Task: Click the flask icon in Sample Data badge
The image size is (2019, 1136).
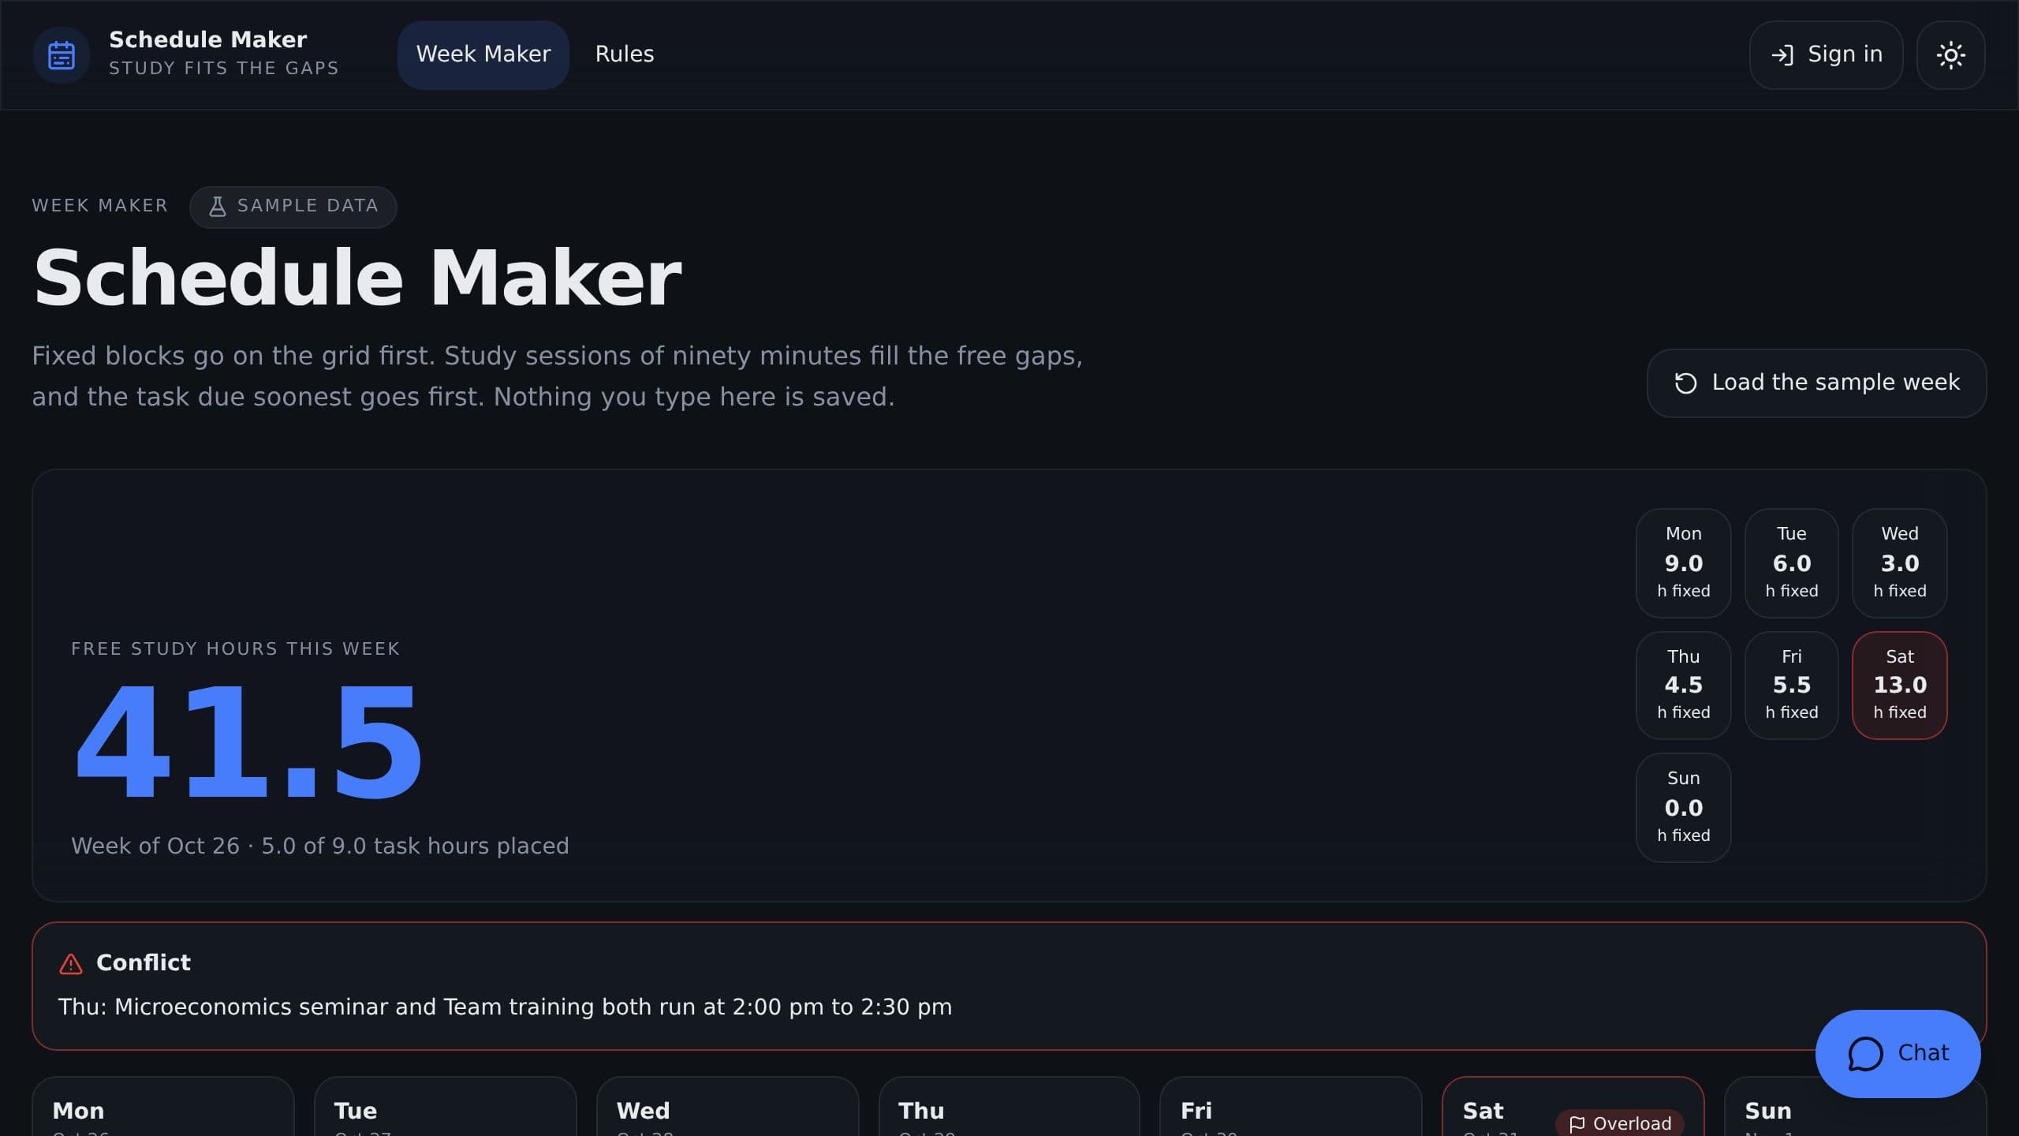Action: click(x=218, y=207)
